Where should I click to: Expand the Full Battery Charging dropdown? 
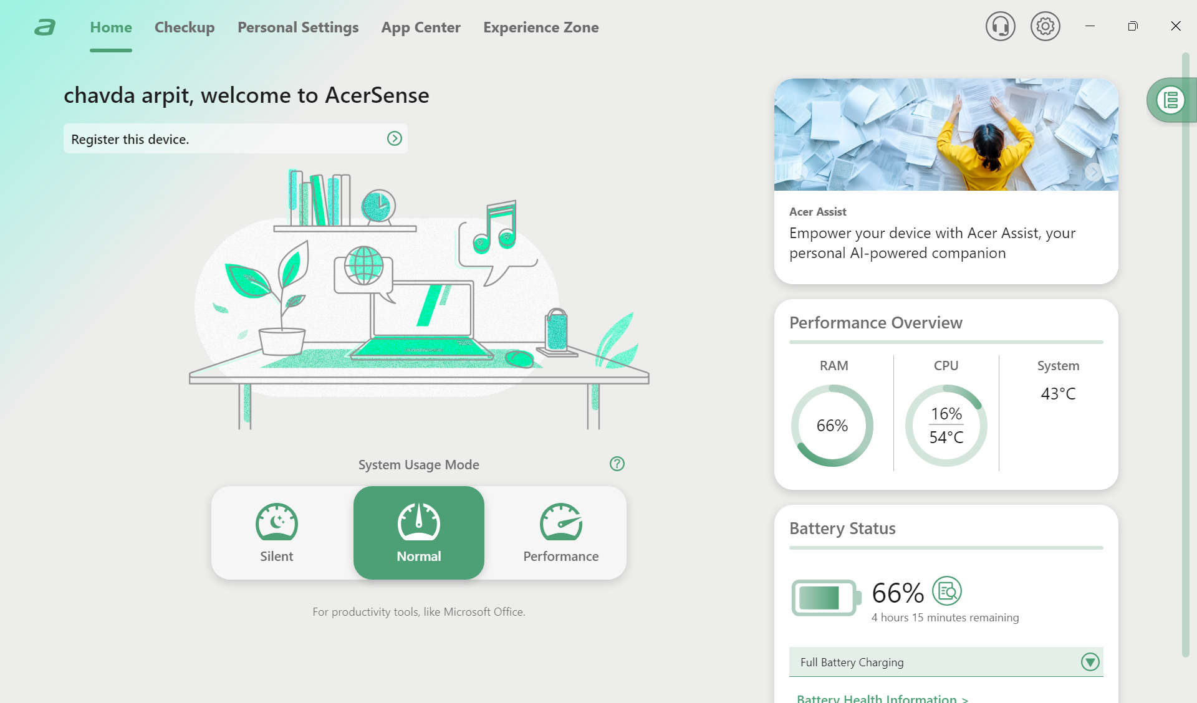pyautogui.click(x=1090, y=662)
